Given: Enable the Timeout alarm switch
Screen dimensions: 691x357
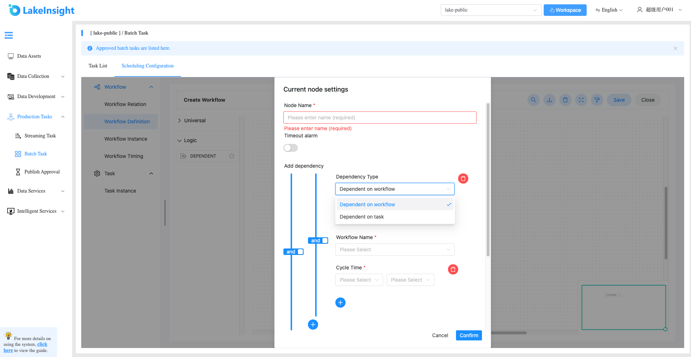Looking at the screenshot, I should pyautogui.click(x=291, y=148).
